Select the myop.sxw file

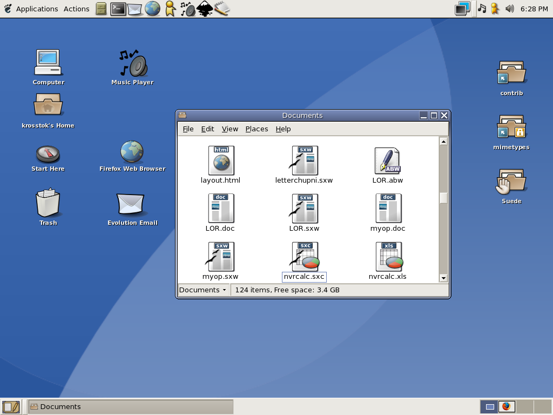(220, 261)
